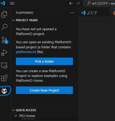Viewport: 115px width, 121px height.
Task: Go forward with the right arrow
Action: [78, 3]
